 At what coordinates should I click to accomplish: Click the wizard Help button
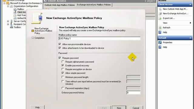(37, 107)
